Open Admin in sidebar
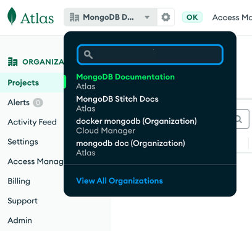The height and width of the screenshot is (231, 252). click(x=20, y=221)
